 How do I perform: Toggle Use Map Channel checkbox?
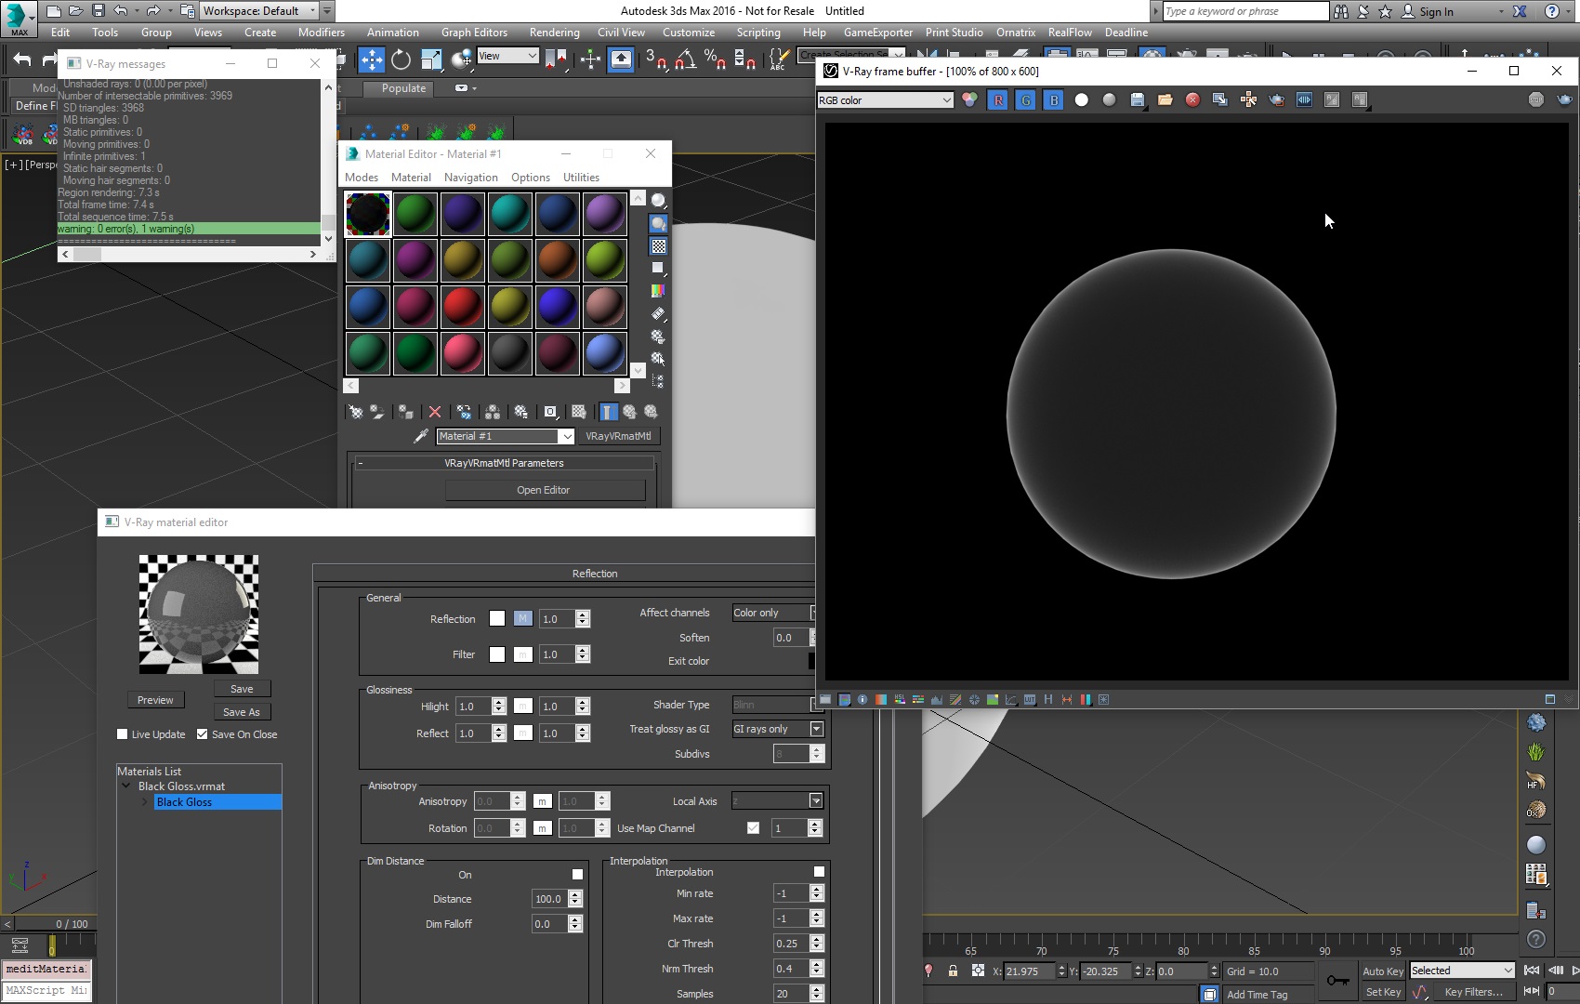pyautogui.click(x=753, y=828)
